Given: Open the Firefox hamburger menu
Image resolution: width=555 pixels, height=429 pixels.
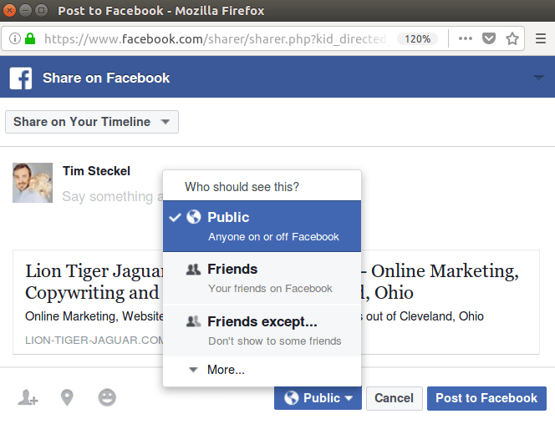Looking at the screenshot, I should pos(541,38).
